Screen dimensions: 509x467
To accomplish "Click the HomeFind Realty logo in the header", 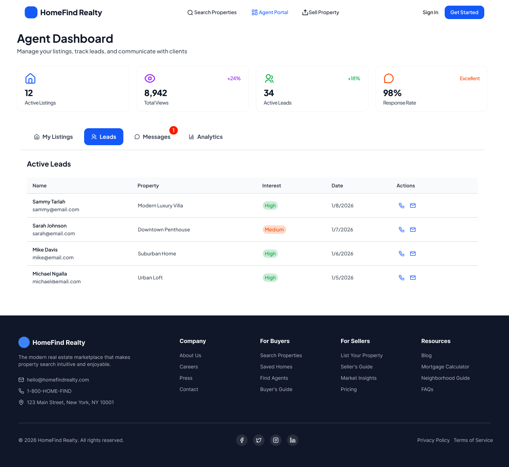I will (x=64, y=12).
